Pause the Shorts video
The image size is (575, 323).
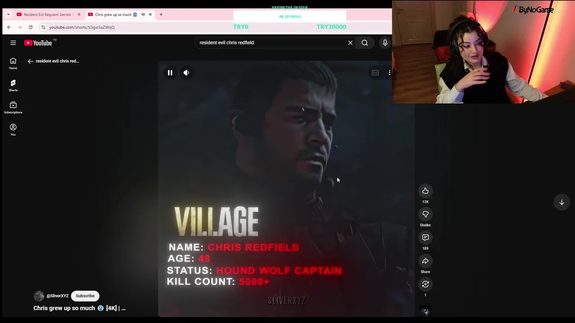(170, 73)
